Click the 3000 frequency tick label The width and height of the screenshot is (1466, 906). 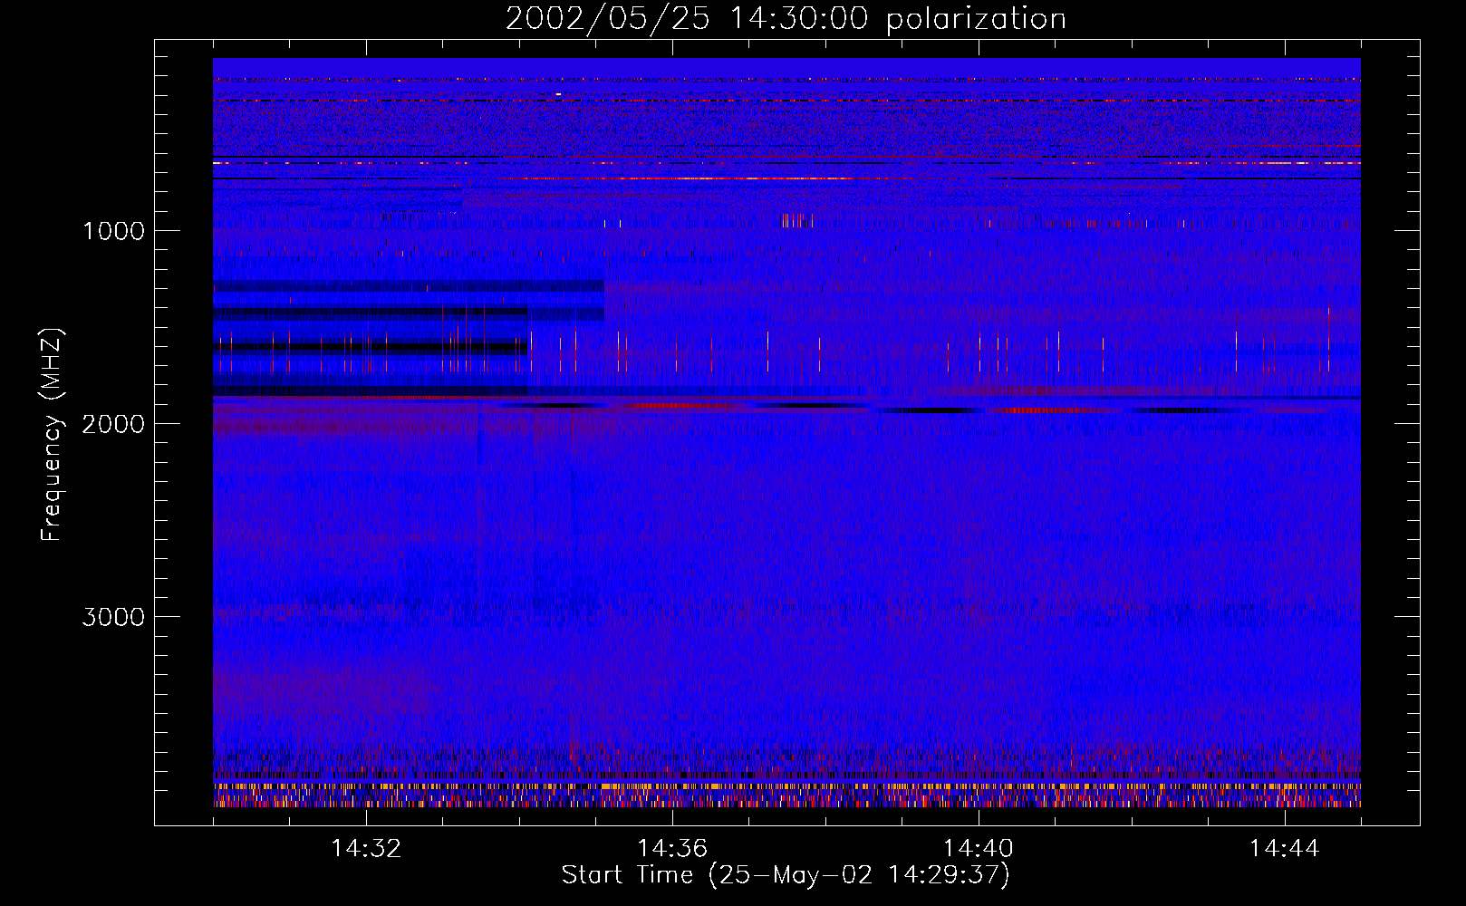pyautogui.click(x=114, y=617)
